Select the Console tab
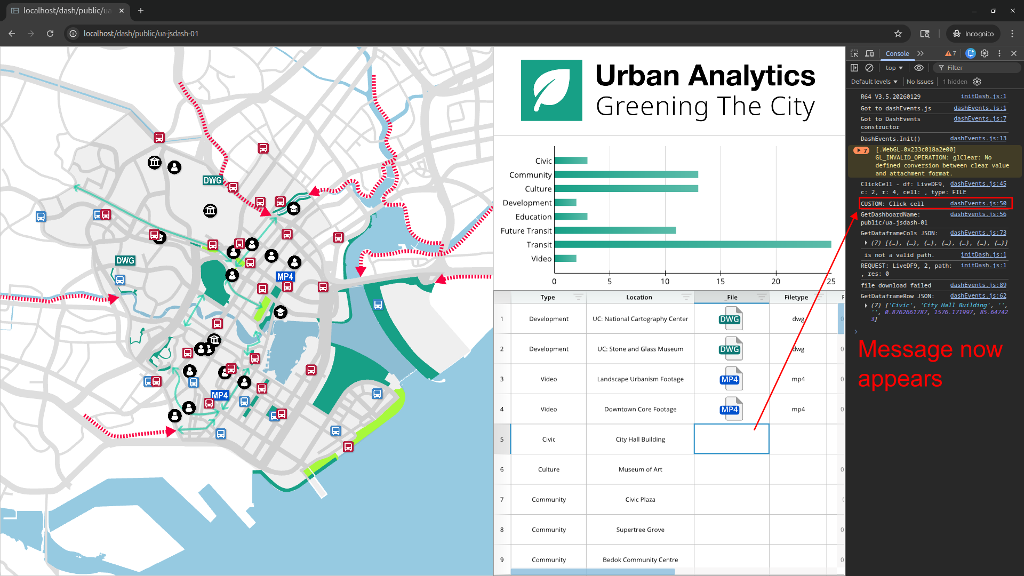 tap(897, 53)
